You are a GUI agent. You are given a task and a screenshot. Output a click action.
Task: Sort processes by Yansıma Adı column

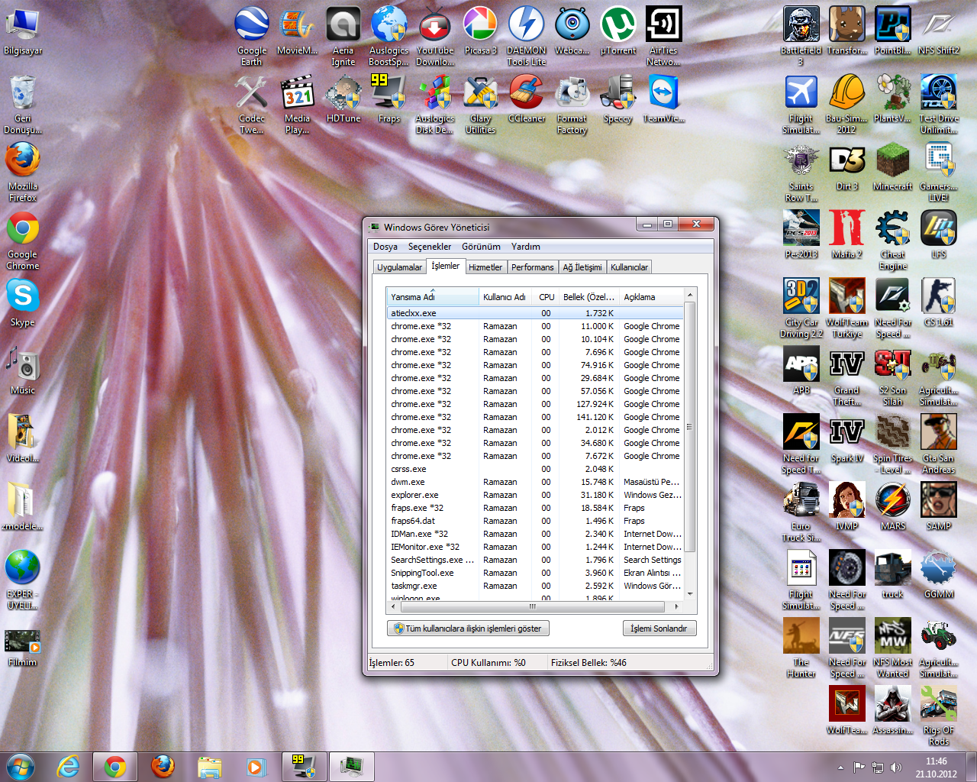pyautogui.click(x=433, y=297)
